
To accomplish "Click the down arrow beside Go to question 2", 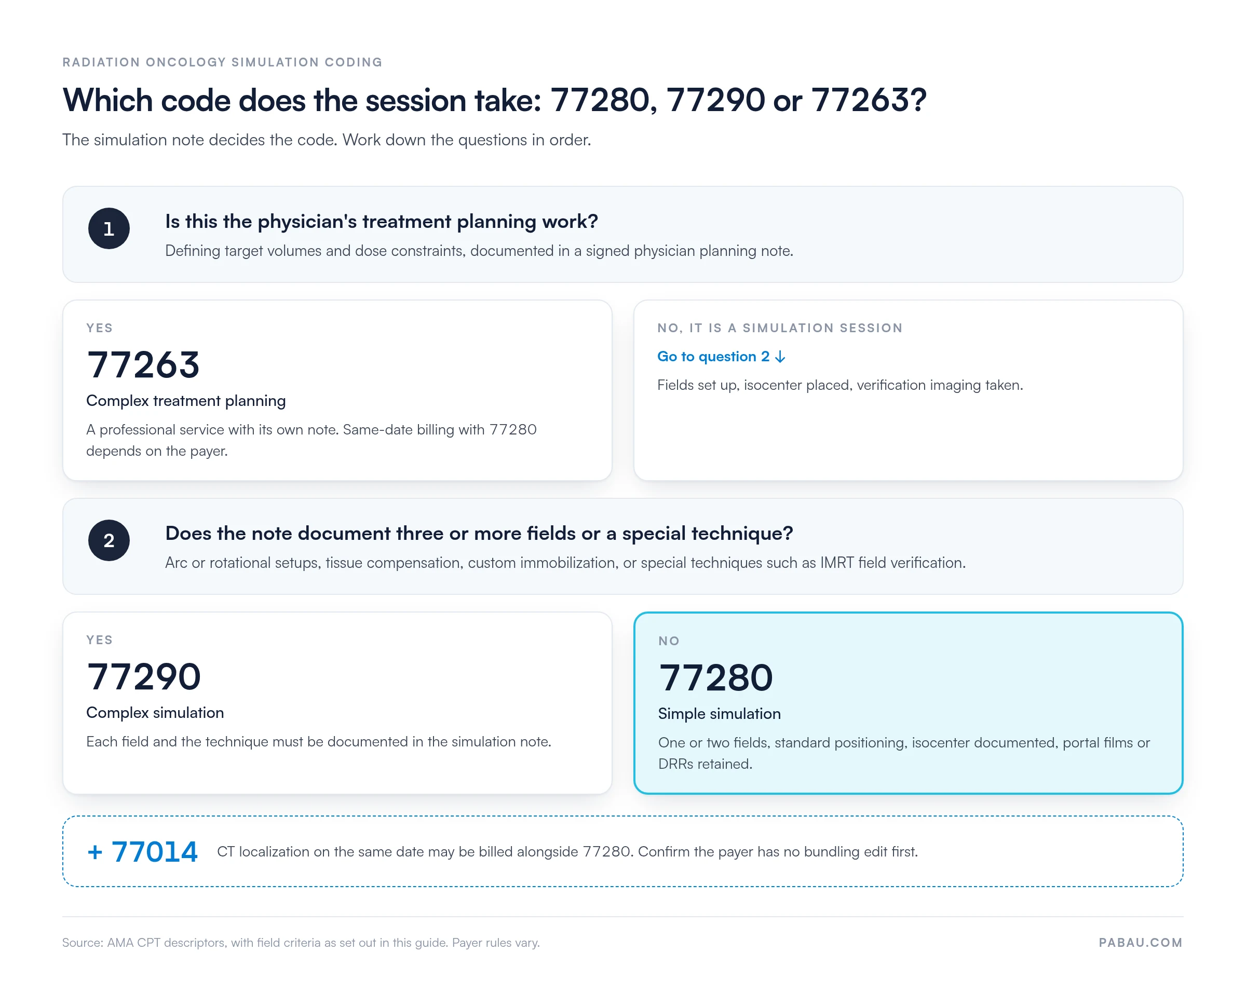I will click(781, 357).
